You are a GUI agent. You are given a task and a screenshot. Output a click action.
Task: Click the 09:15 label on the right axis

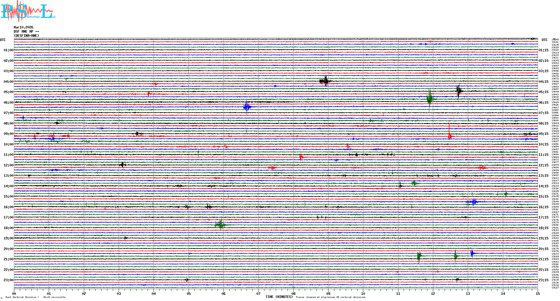click(543, 134)
